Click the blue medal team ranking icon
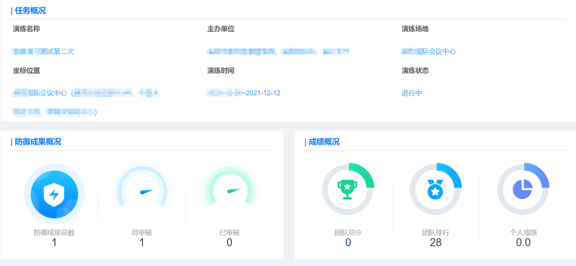576x266 pixels. click(x=435, y=189)
